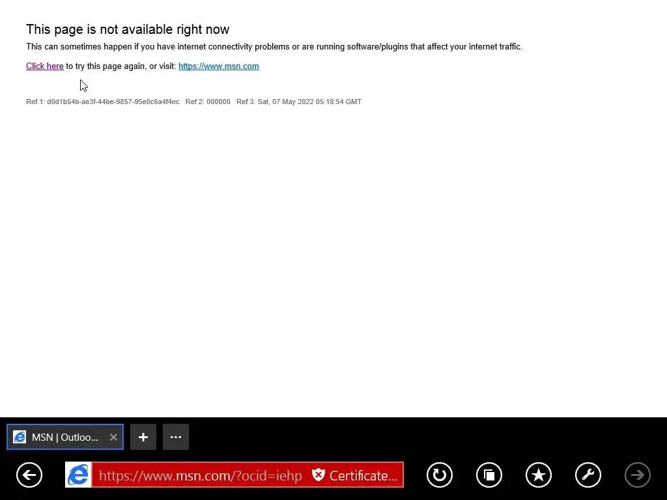Click the Forward arrow button
The height and width of the screenshot is (500, 667).
637,475
